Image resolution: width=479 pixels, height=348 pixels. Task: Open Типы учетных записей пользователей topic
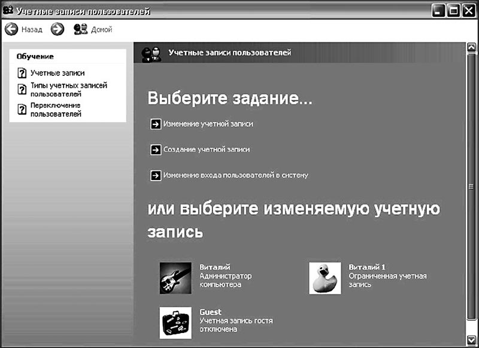69,90
